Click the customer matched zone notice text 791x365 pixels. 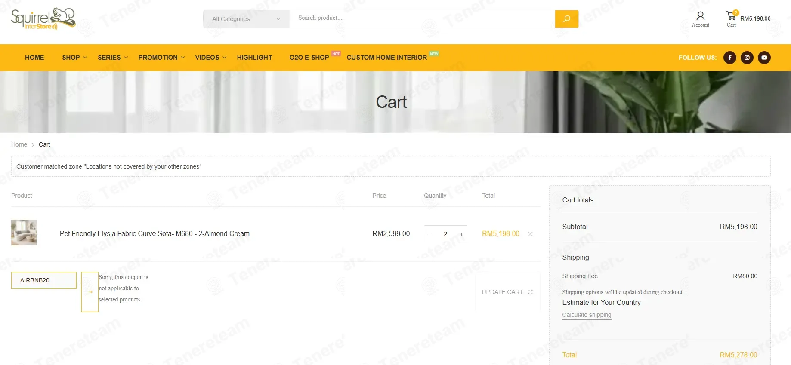coord(109,166)
